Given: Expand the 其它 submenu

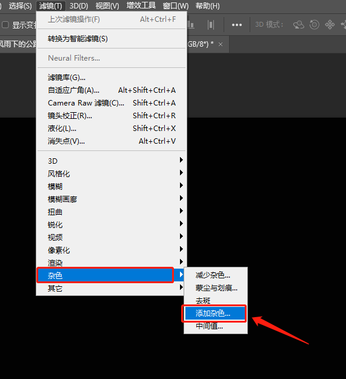Looking at the screenshot, I should click(111, 288).
